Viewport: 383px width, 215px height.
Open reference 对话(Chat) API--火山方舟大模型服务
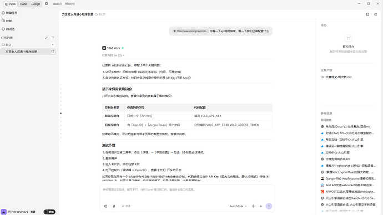point(347,133)
